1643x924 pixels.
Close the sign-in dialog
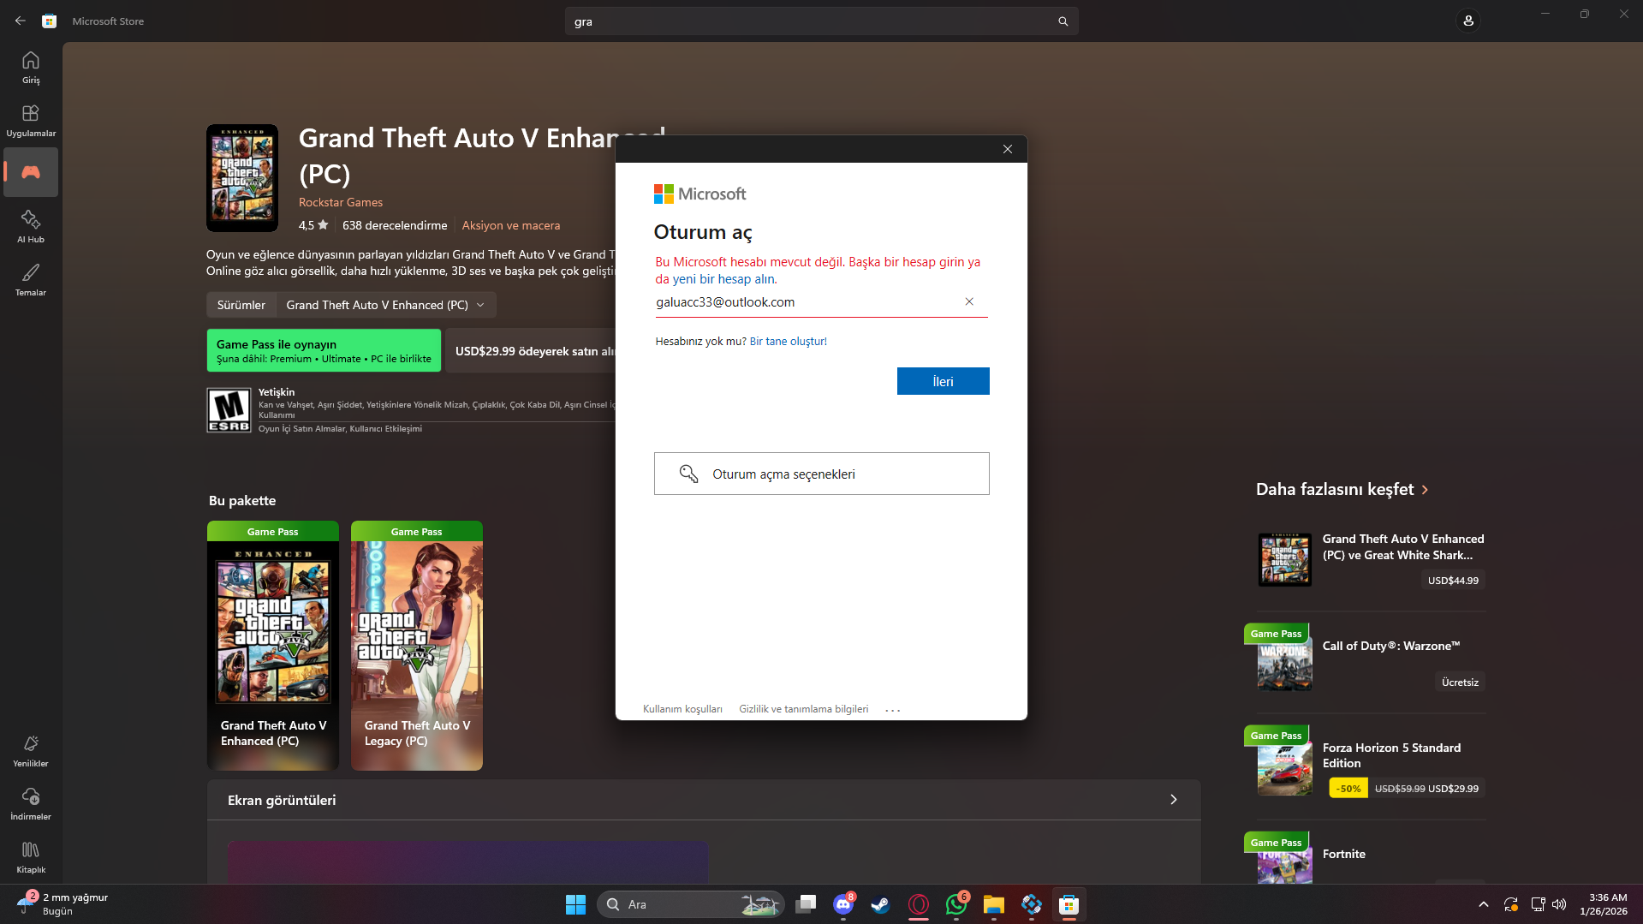tap(1008, 149)
